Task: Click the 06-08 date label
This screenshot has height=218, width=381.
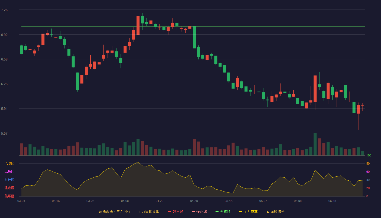Action: click(298, 201)
